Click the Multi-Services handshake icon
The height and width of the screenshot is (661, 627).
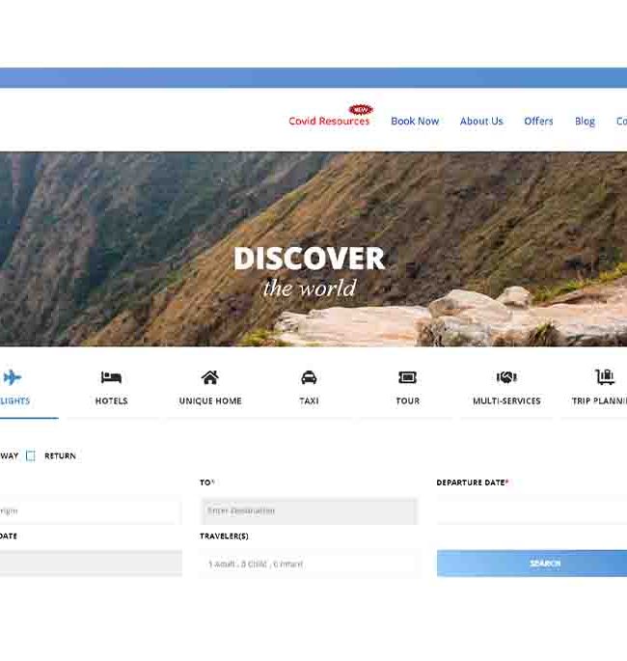506,377
